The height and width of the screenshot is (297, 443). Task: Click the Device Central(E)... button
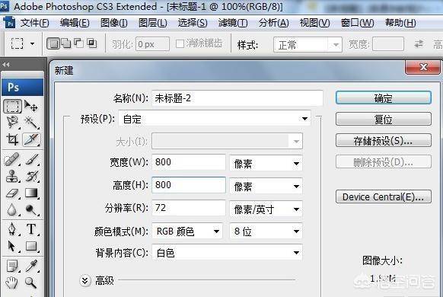click(384, 196)
